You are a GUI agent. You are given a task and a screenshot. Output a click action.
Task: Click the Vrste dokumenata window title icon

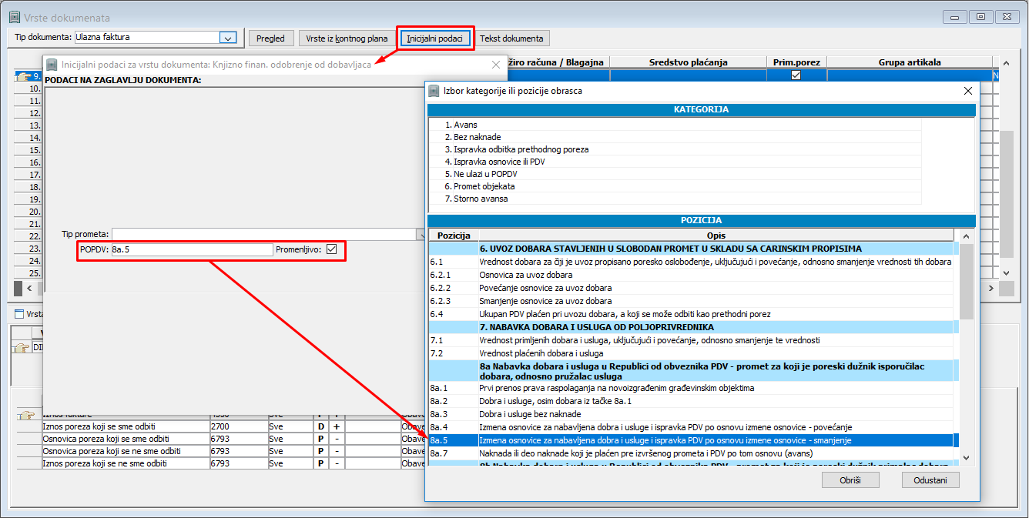(13, 17)
